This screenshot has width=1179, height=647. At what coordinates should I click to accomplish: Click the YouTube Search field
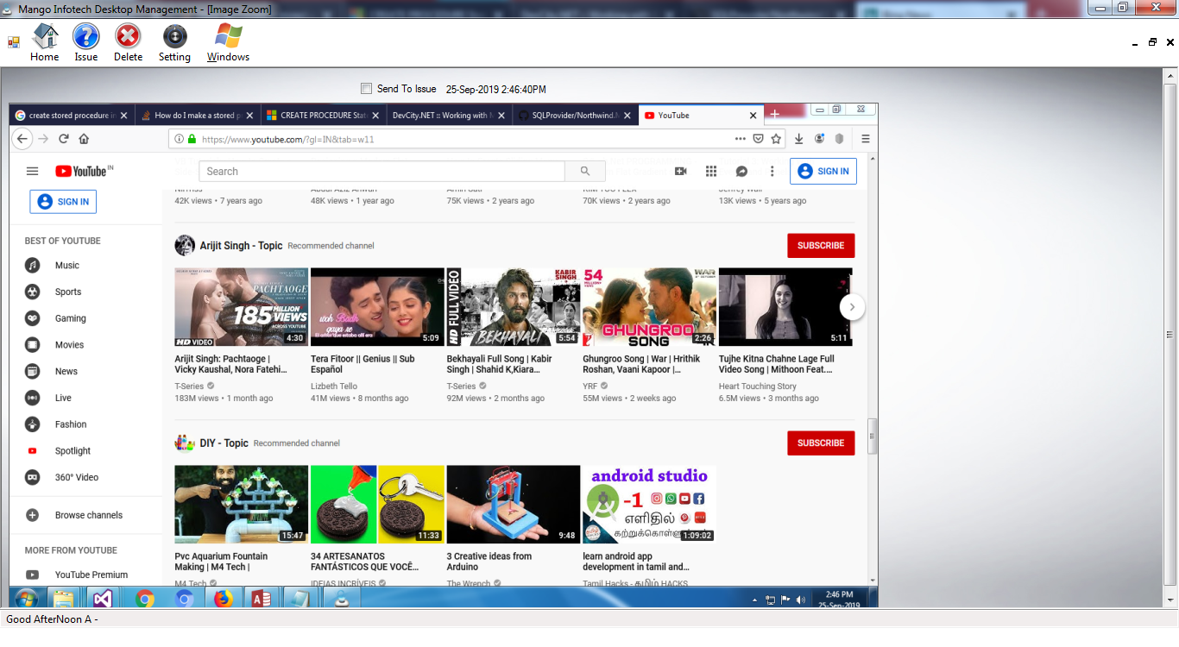(381, 171)
